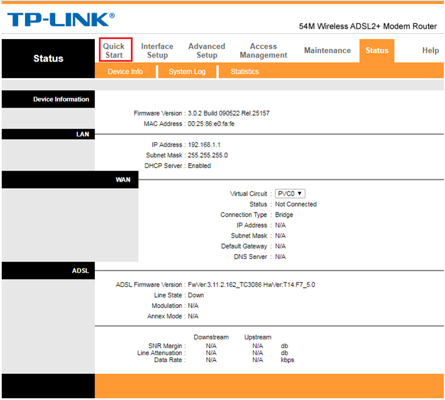Click the ADSL section header
The height and width of the screenshot is (400, 445).
(x=80, y=271)
